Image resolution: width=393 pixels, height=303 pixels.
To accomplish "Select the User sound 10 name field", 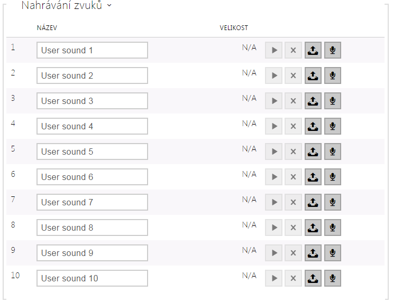I will (x=92, y=278).
